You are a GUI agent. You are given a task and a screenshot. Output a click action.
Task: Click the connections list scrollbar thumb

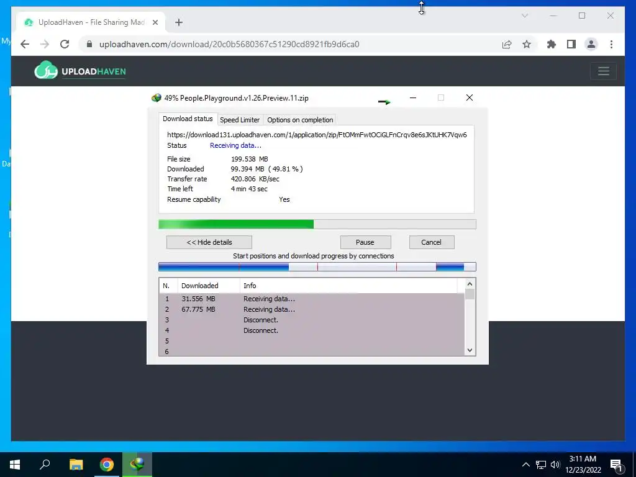click(470, 294)
